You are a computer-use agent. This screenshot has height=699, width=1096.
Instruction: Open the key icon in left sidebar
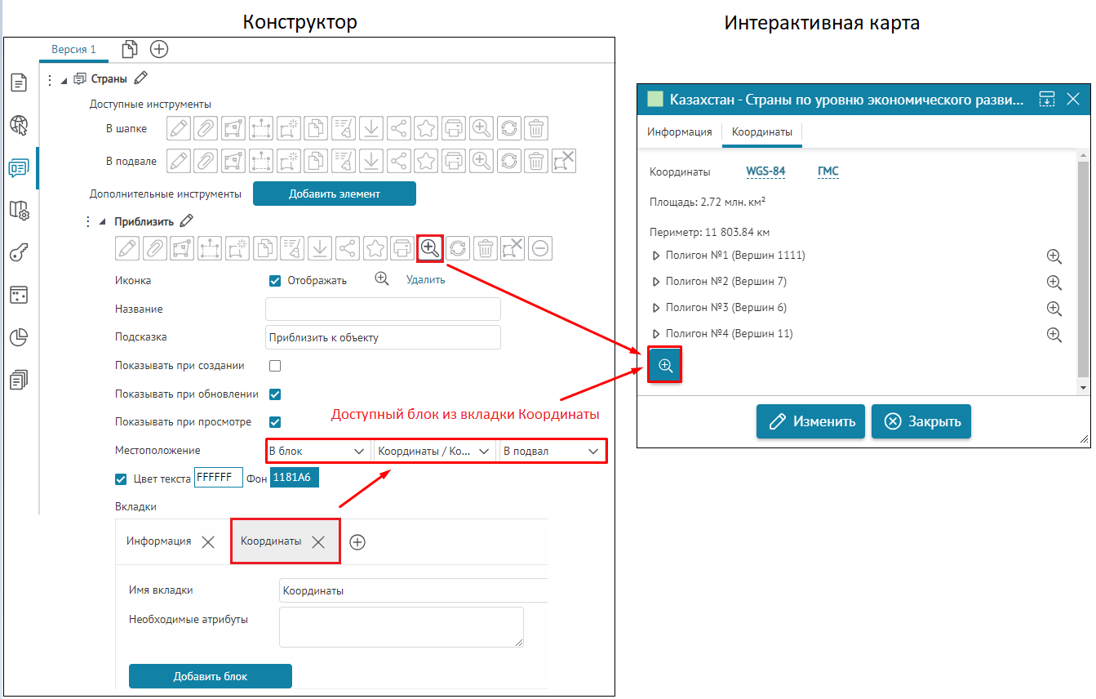tap(19, 252)
